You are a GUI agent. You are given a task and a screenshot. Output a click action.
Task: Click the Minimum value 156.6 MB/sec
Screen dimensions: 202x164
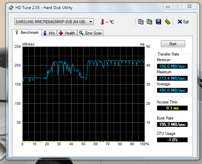click(172, 66)
